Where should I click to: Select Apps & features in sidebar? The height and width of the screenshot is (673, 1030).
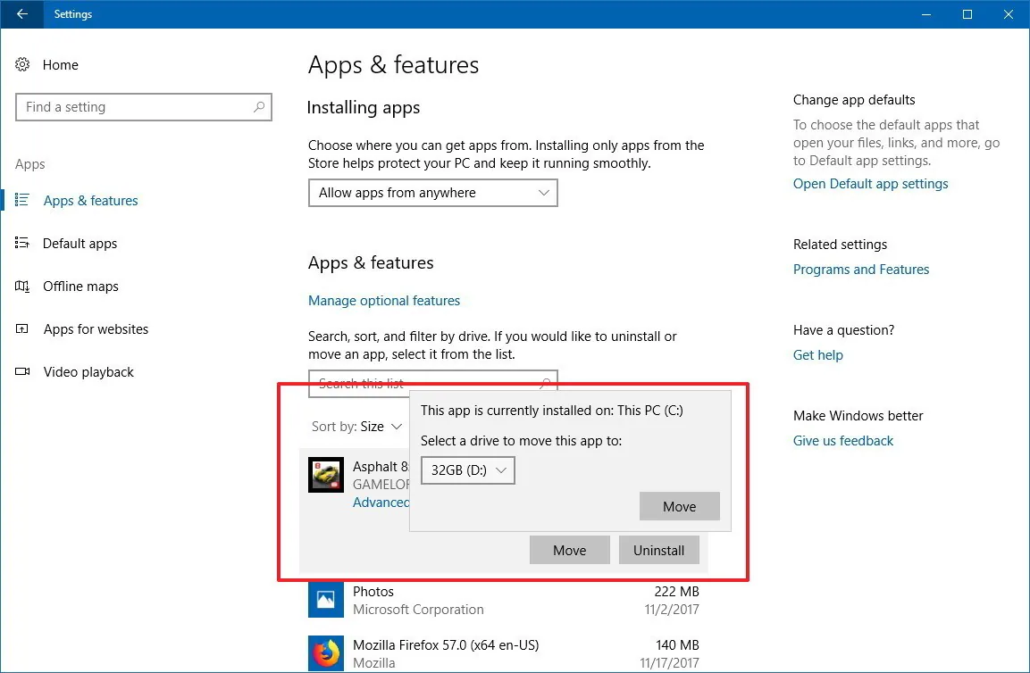pos(90,201)
